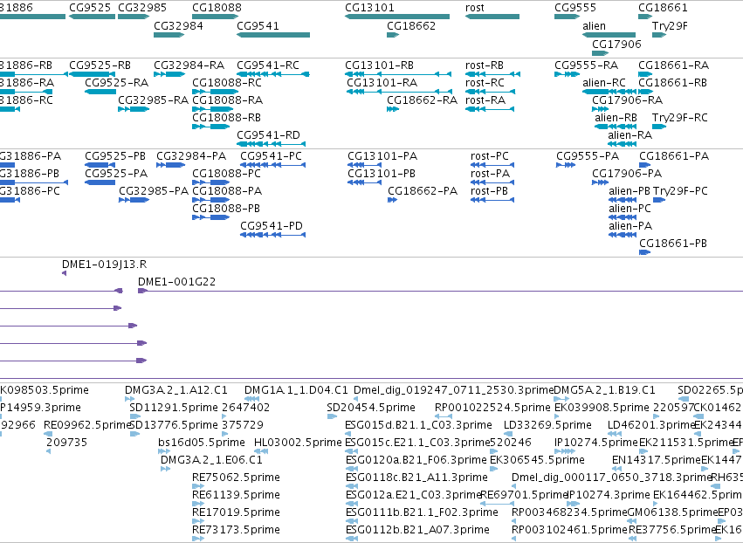Image resolution: width=743 pixels, height=543 pixels.
Task: Select protein Try29F-PC
Action: [x=659, y=200]
